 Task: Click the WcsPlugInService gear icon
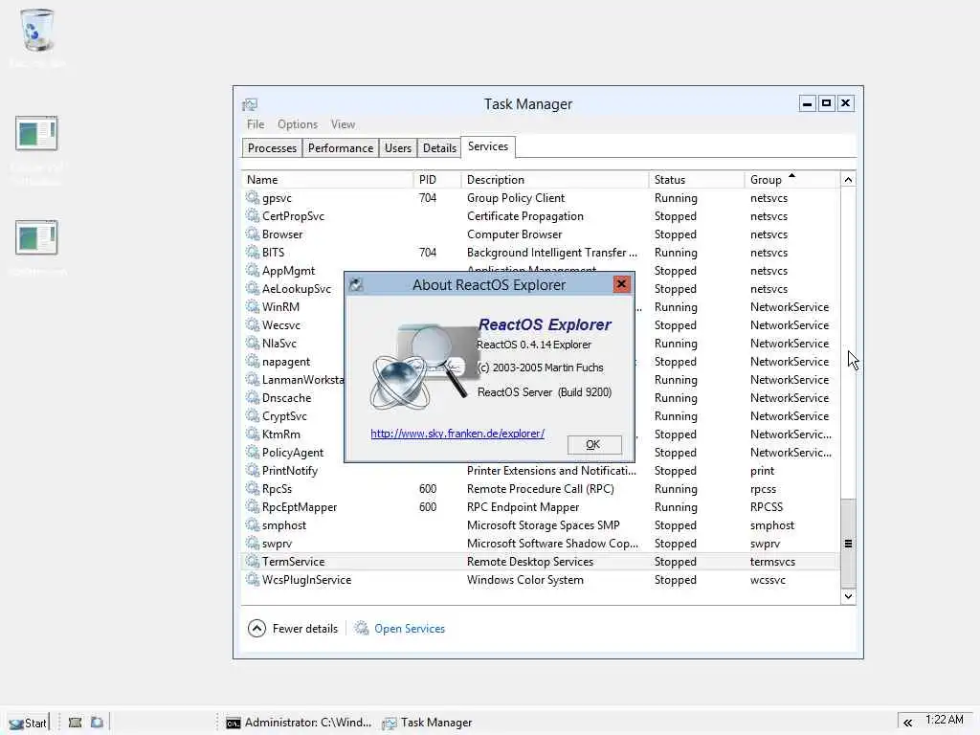tap(253, 579)
